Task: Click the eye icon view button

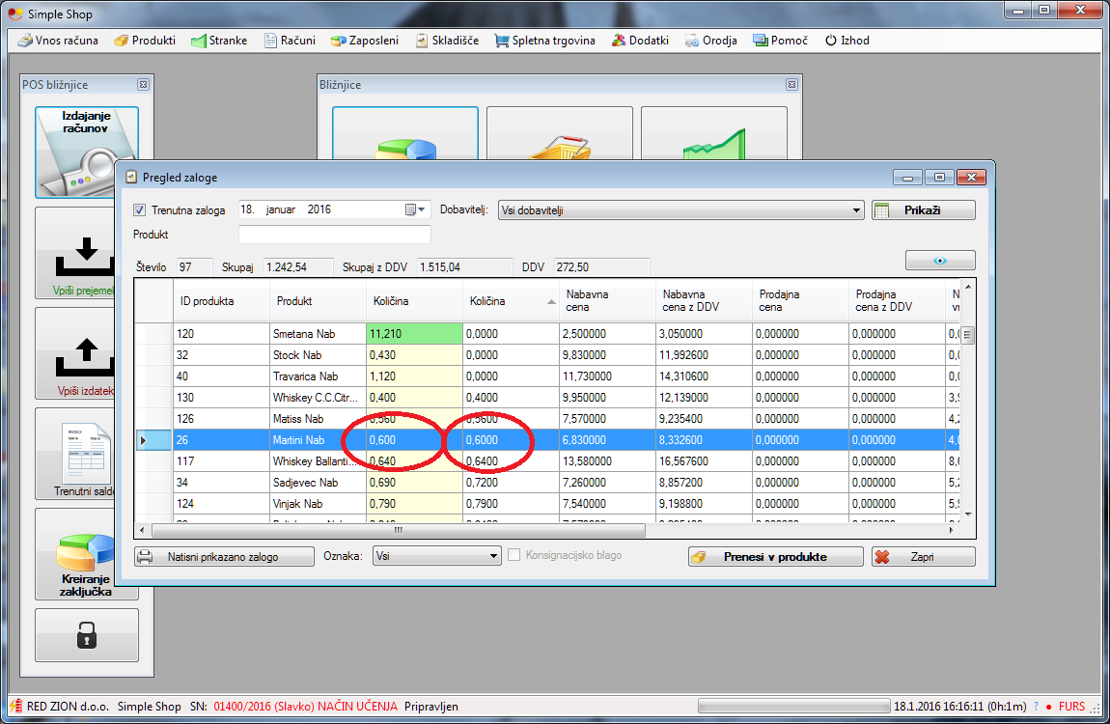Action: 939,261
